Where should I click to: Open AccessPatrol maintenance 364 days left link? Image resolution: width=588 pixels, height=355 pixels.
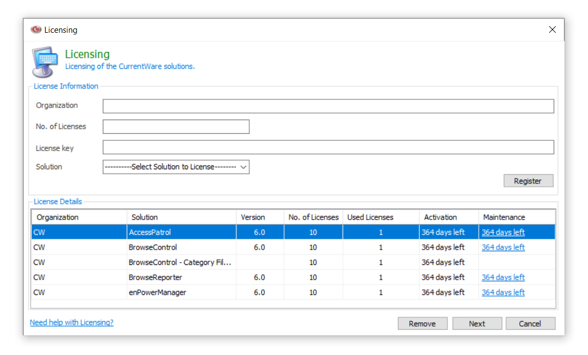503,233
